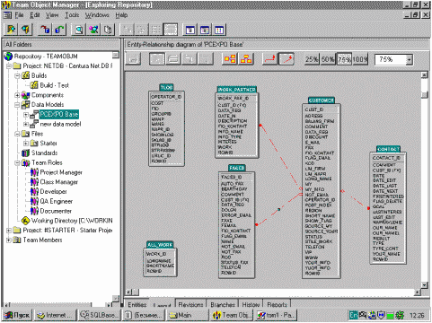Click the copy documents toolbar icon

point(108,30)
